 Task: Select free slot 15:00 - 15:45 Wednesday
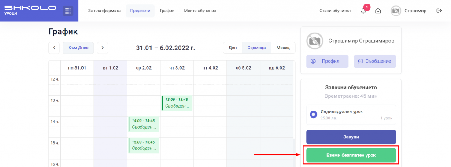pyautogui.click(x=144, y=145)
